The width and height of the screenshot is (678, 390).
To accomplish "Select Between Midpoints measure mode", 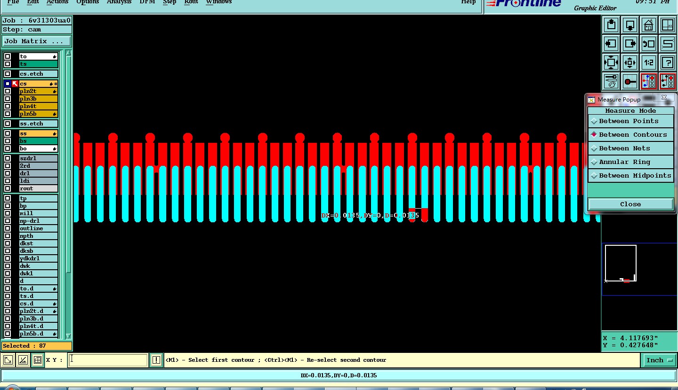I will (x=630, y=175).
